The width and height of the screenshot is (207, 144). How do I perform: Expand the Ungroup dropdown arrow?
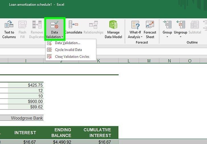[x=181, y=37]
